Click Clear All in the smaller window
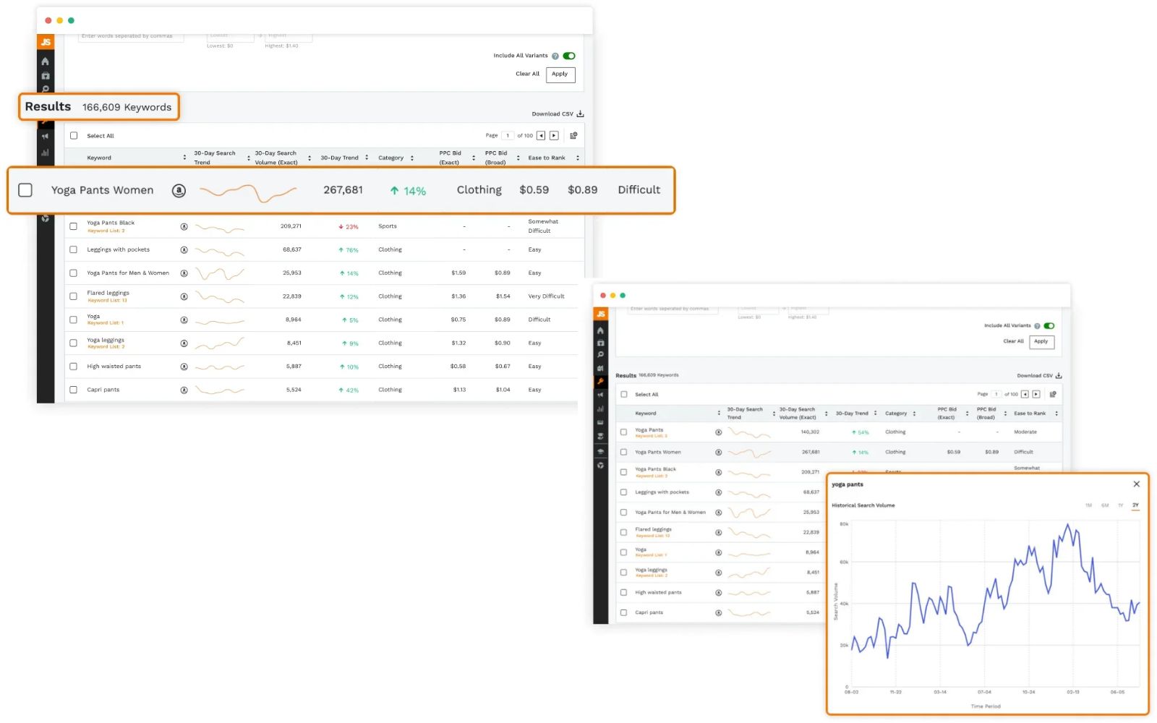Image resolution: width=1157 pixels, height=723 pixels. (1013, 341)
